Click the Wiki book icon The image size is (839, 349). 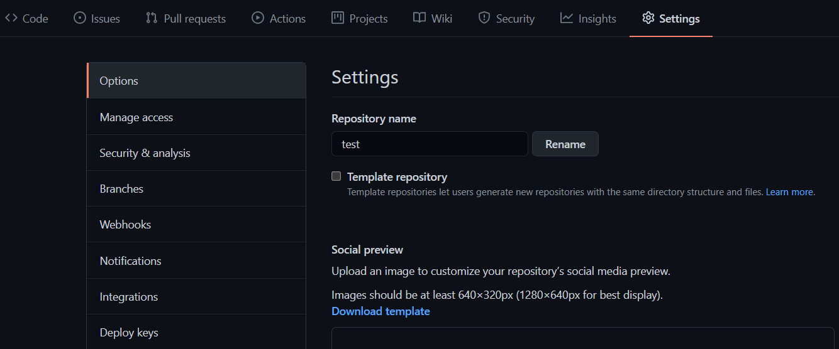tap(419, 18)
